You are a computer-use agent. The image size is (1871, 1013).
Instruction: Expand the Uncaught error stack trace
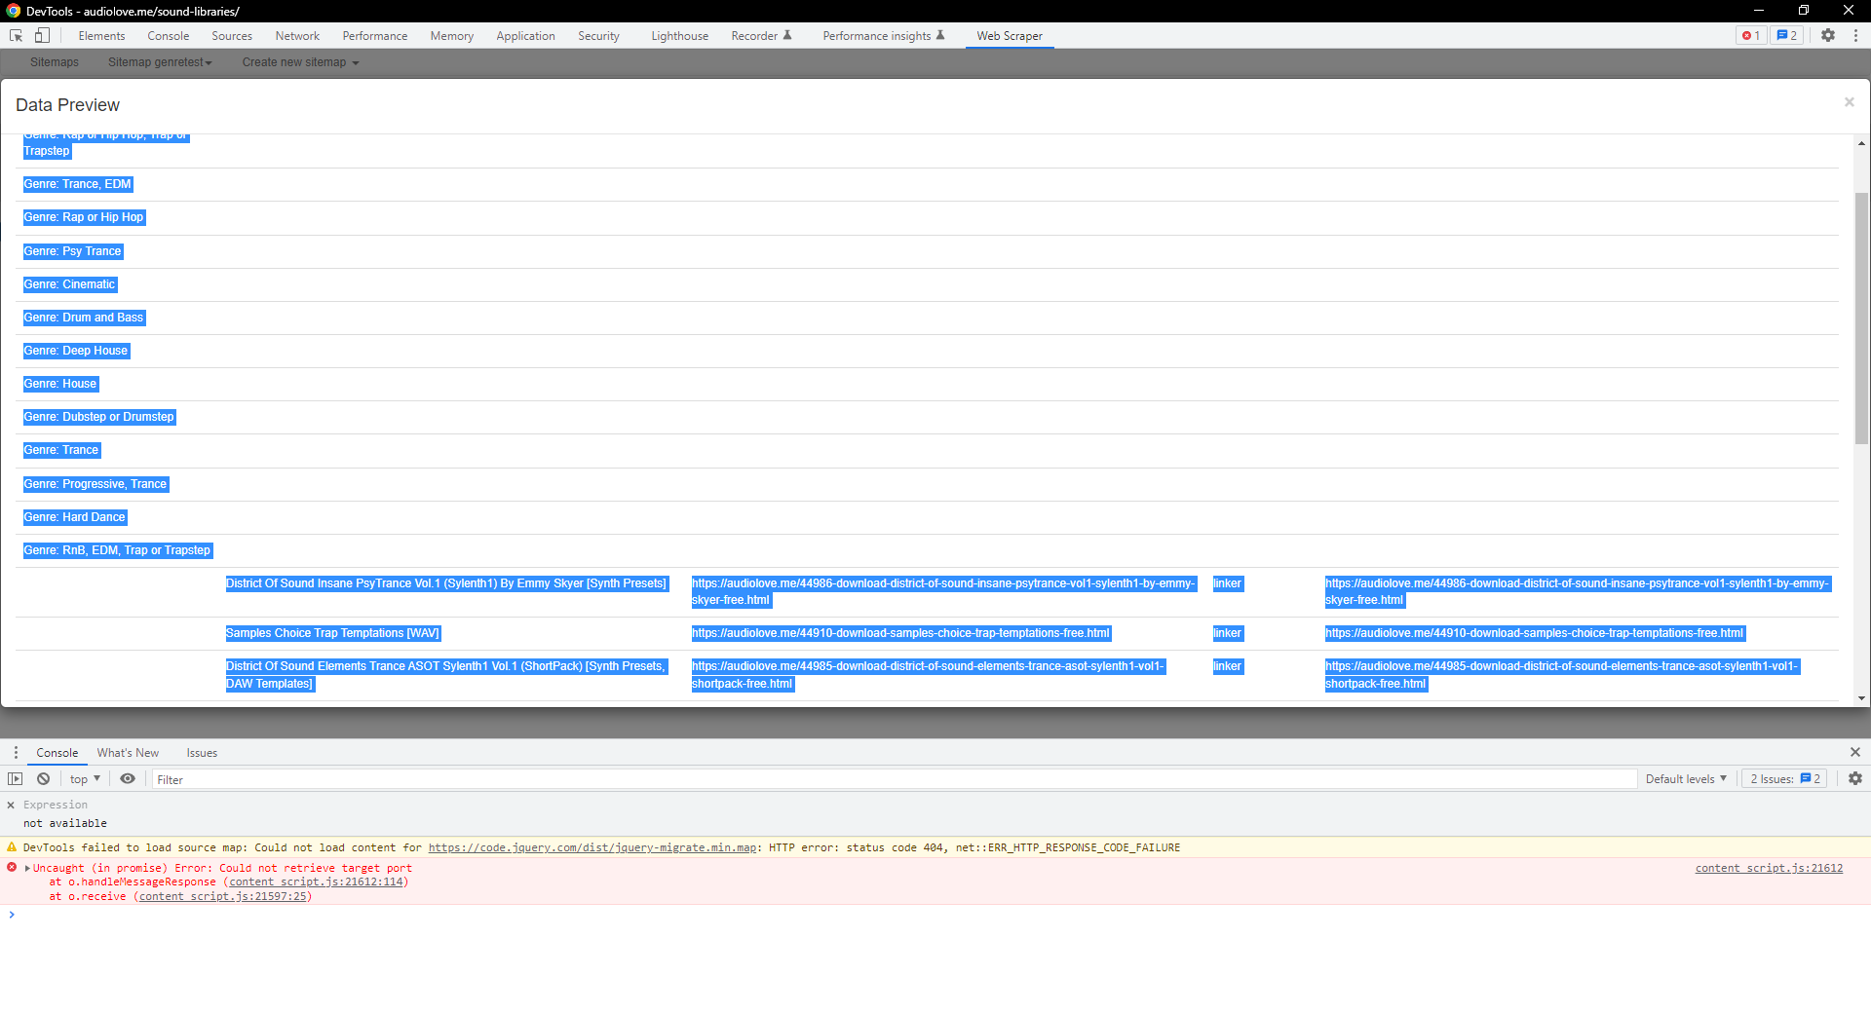[x=28, y=869]
